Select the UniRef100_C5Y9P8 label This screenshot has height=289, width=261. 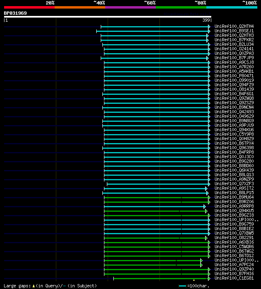coord(234,134)
